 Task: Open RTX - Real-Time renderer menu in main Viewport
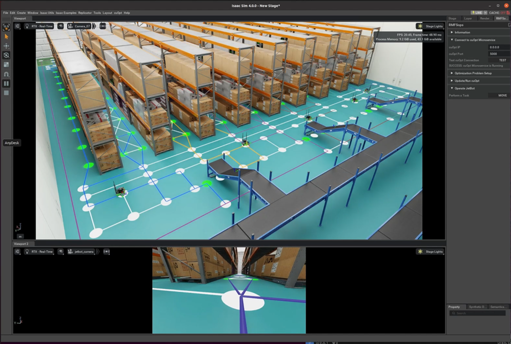click(x=39, y=26)
